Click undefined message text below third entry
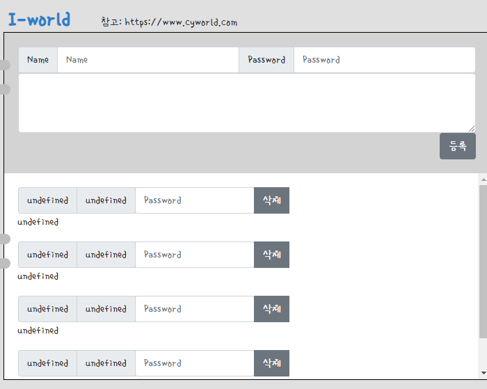 [38, 331]
